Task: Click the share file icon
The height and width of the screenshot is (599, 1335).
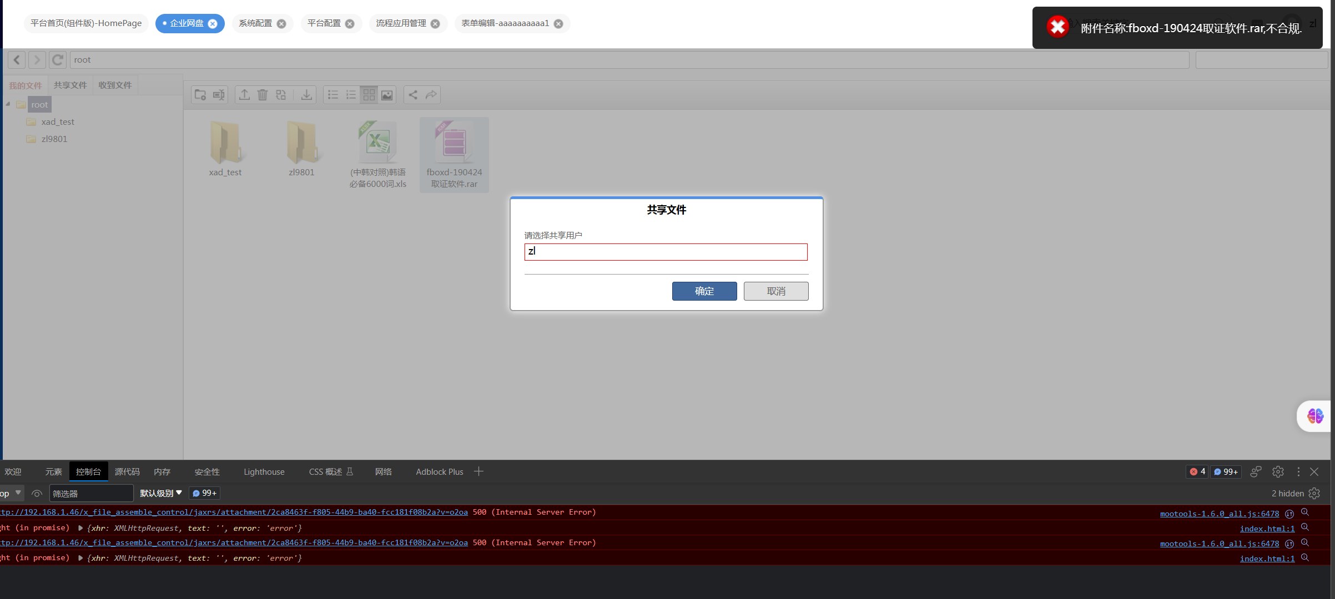Action: pos(413,95)
